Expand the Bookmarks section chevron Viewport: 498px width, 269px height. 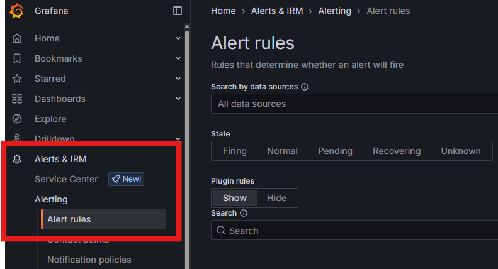pyautogui.click(x=178, y=58)
